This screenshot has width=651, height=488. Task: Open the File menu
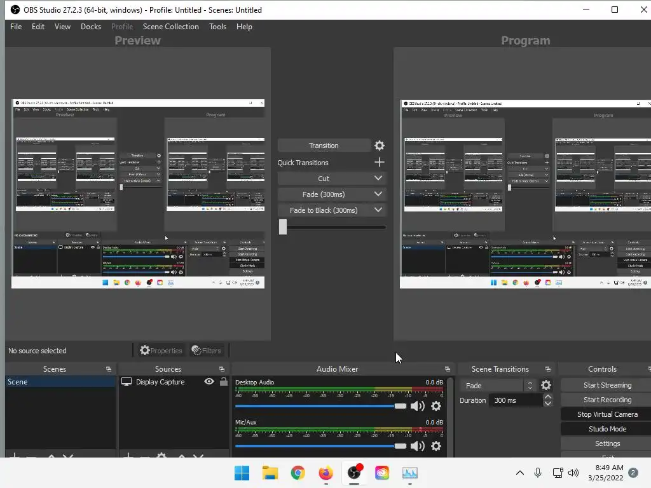pyautogui.click(x=16, y=27)
